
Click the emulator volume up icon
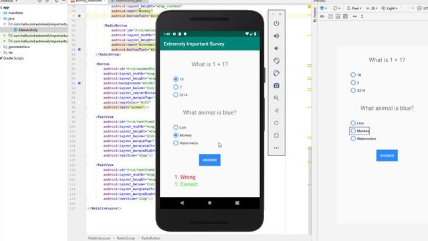276,35
